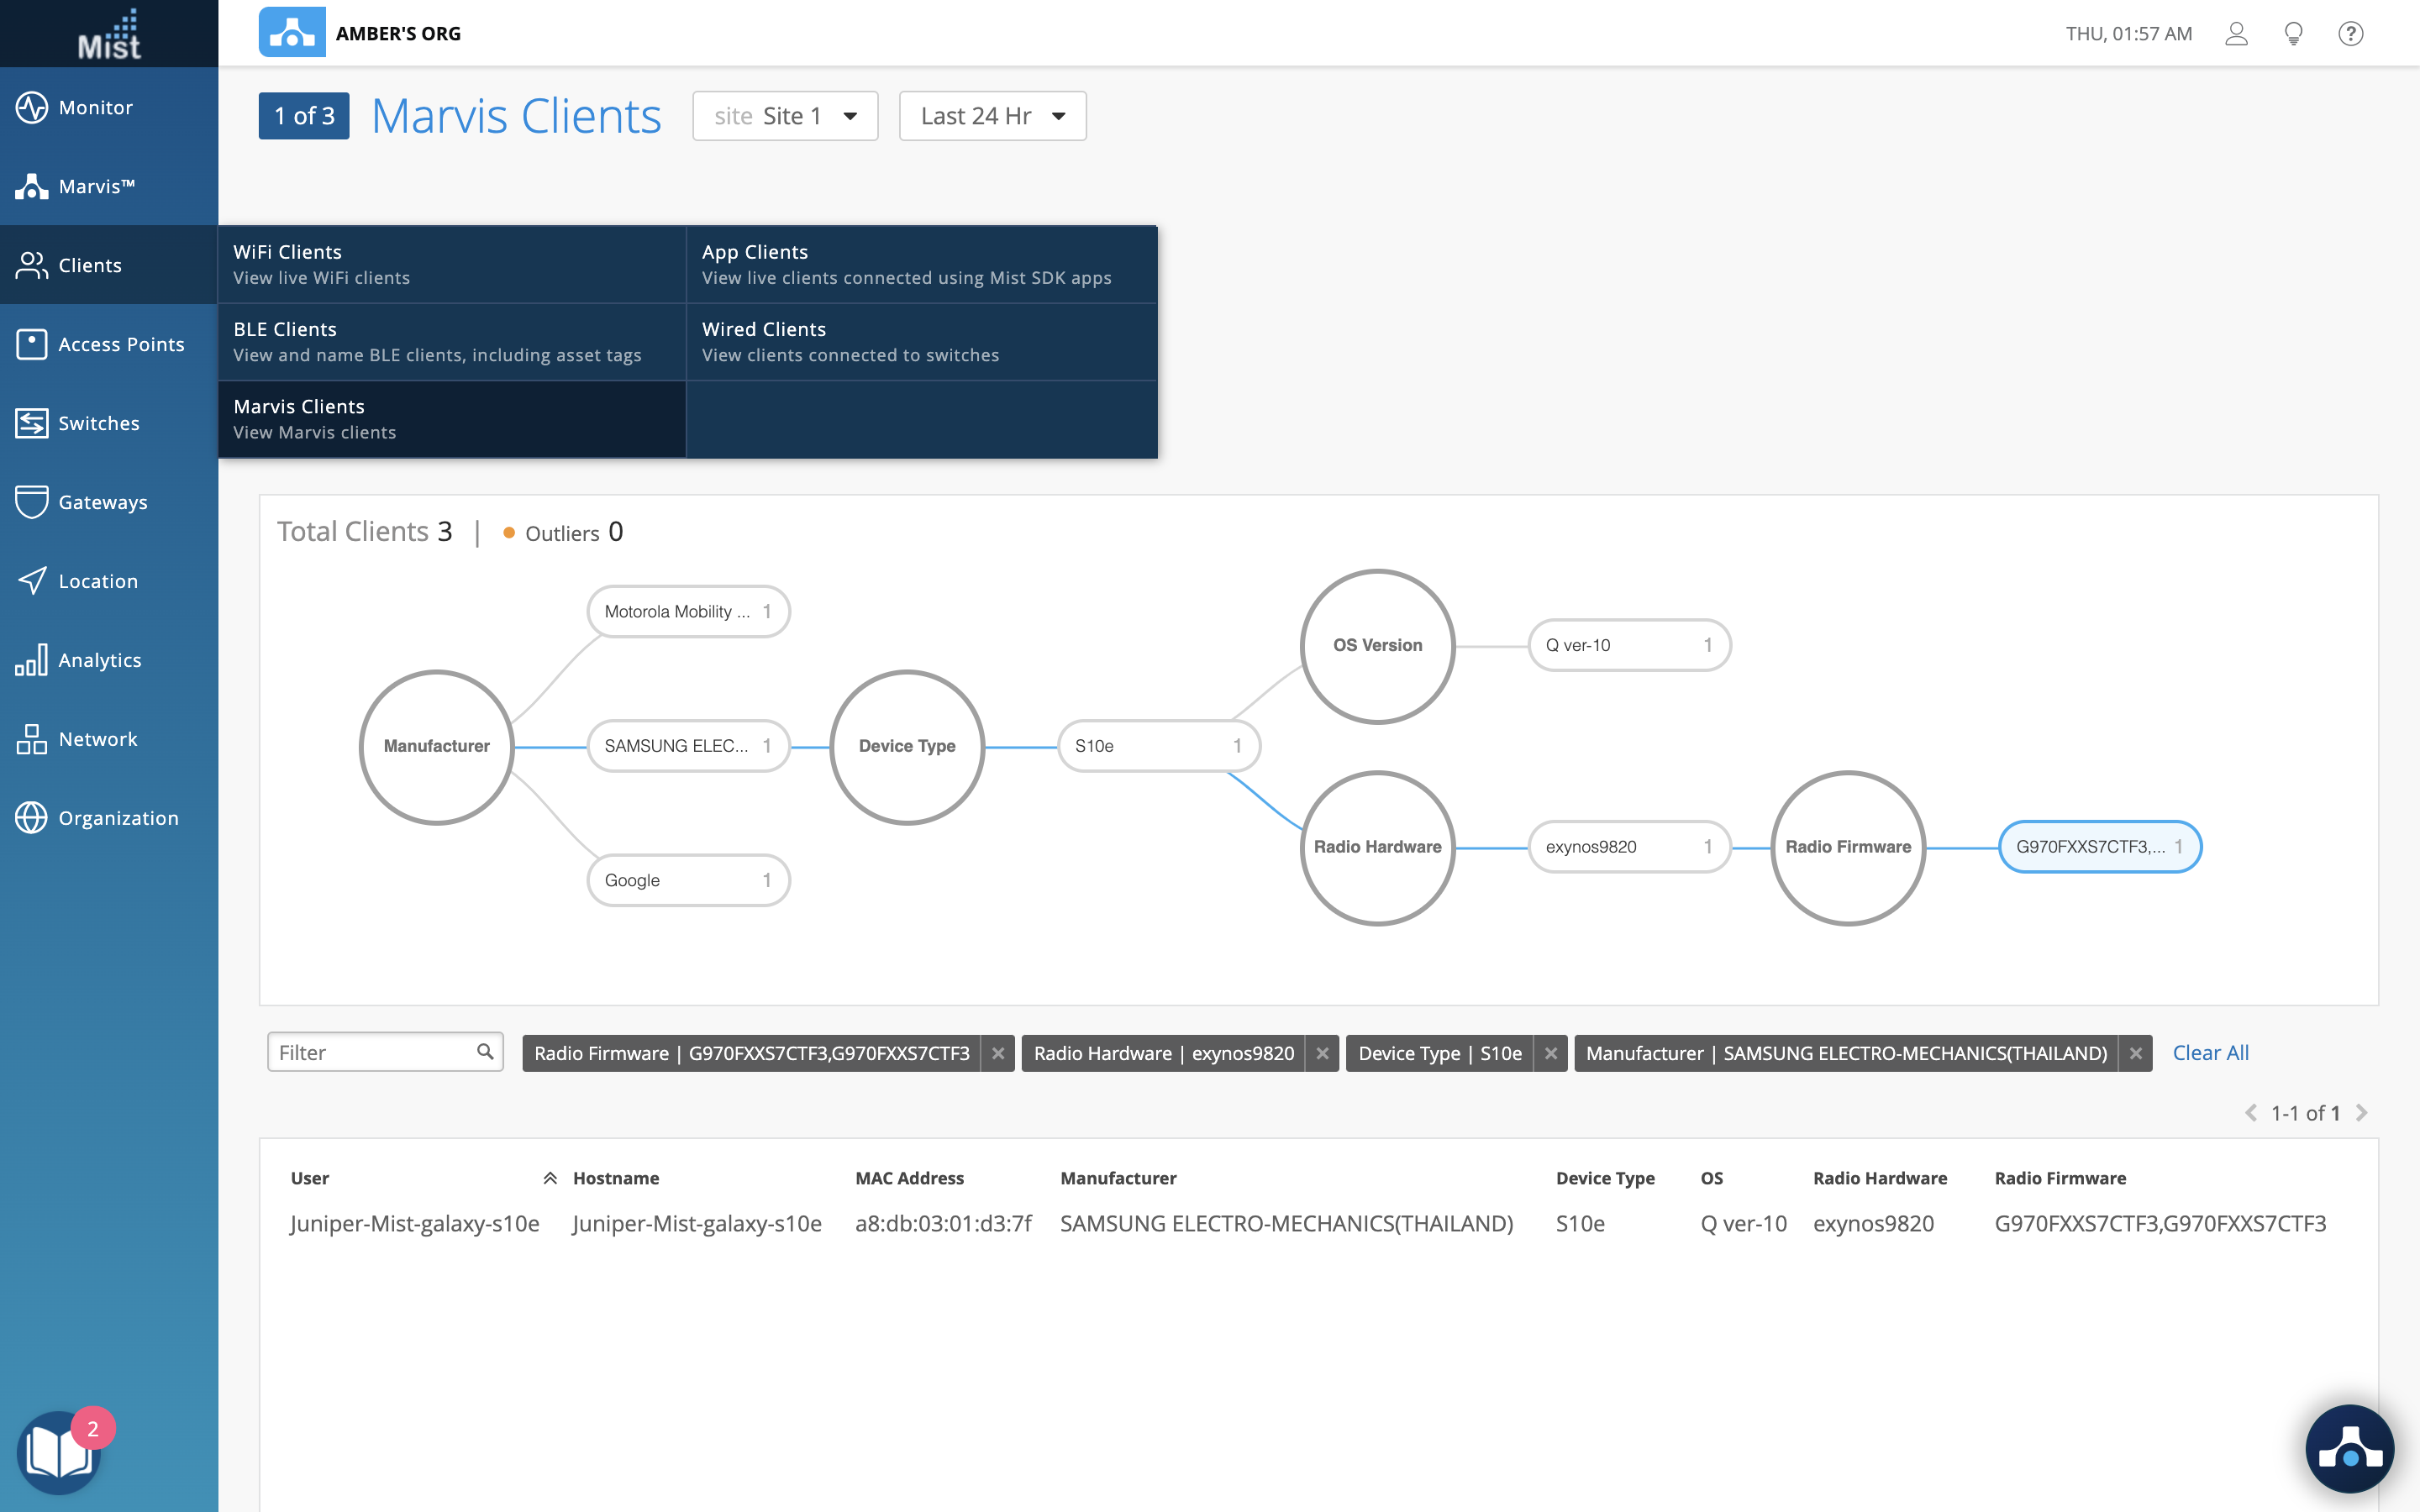Open the Site 1 site dropdown
2420x1512 pixels.
(785, 116)
